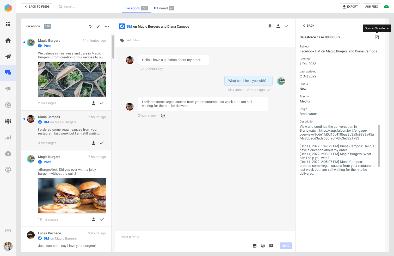The height and width of the screenshot is (256, 394).
Task: Insert an emoji in the reply box
Action: pyautogui.click(x=263, y=246)
